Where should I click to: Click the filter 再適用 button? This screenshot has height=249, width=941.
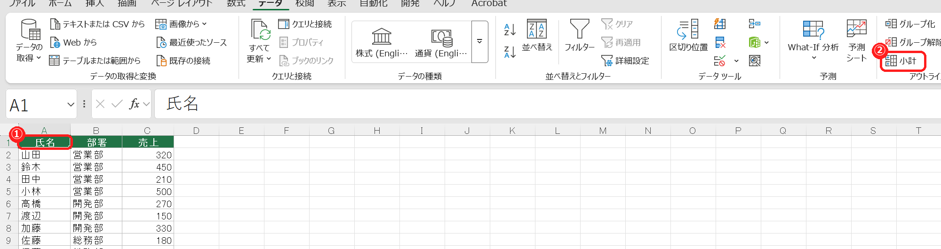[621, 42]
